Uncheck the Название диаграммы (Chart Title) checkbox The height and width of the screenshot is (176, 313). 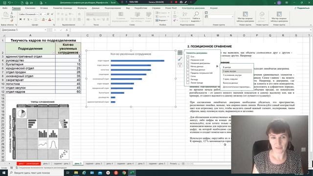tap(188, 63)
